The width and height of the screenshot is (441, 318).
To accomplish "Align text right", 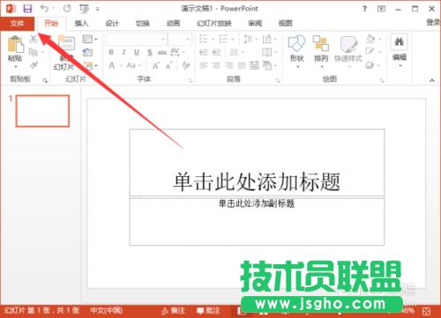I will tap(229, 65).
